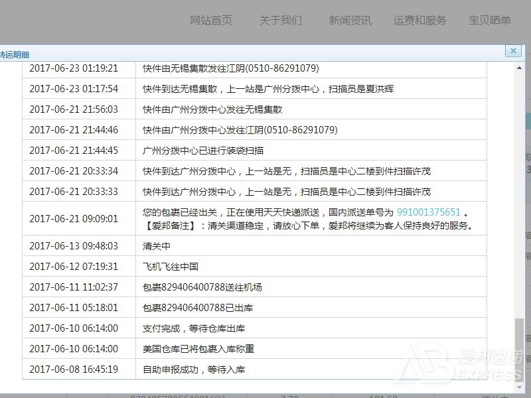Select timestamp 2017-06-11 05:18:01
The image size is (531, 398).
pos(74,308)
